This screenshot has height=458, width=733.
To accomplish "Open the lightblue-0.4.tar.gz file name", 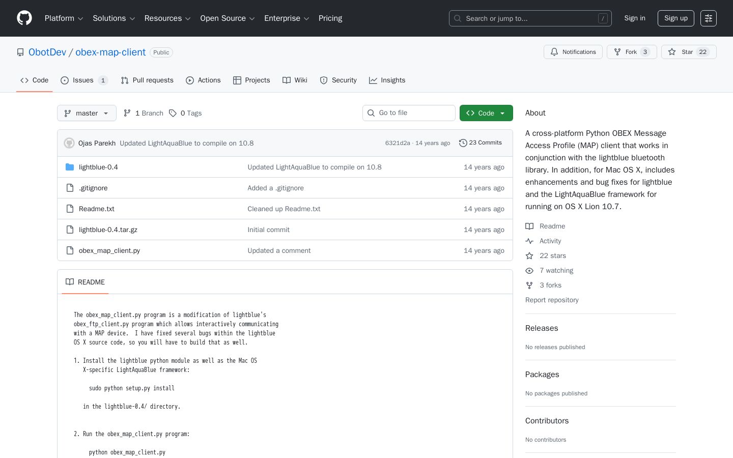I will tap(108, 230).
